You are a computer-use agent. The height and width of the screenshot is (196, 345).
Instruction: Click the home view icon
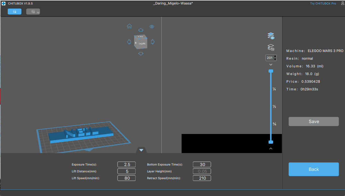click(x=130, y=26)
